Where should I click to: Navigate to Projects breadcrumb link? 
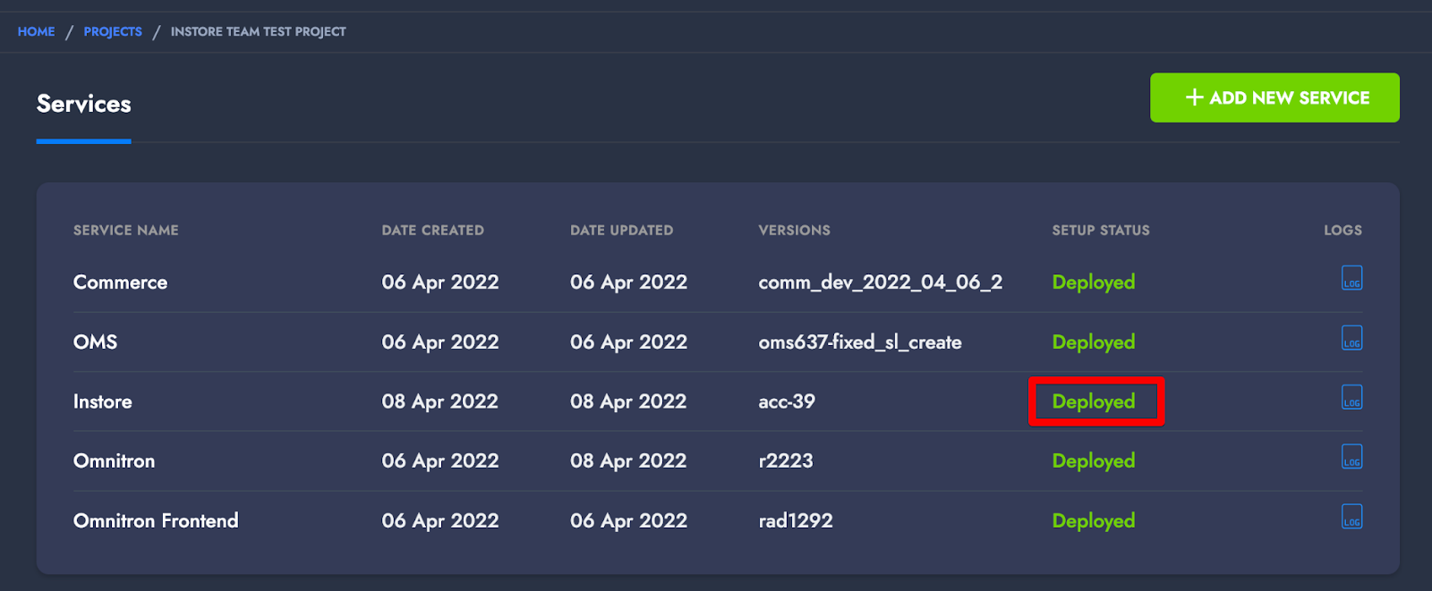pos(113,31)
